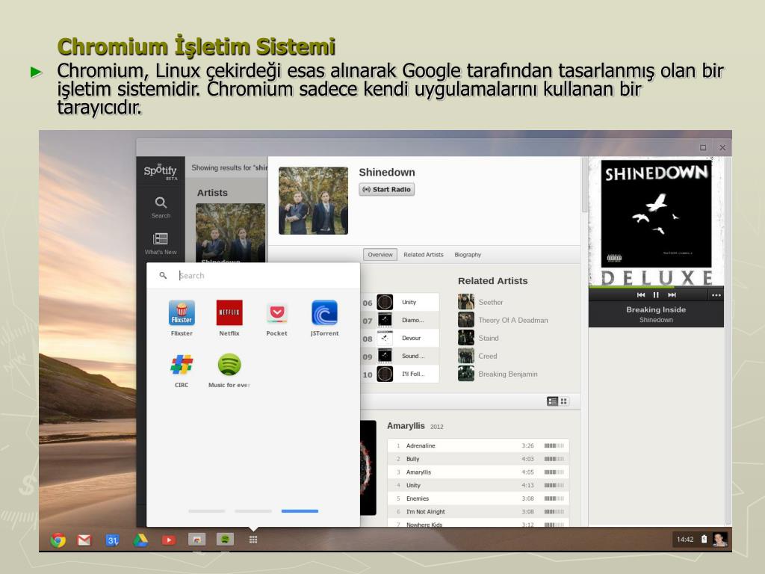Viewport: 765px width, 574px height.
Task: Click the Spotify window vertical scrollbar
Action: [584, 185]
